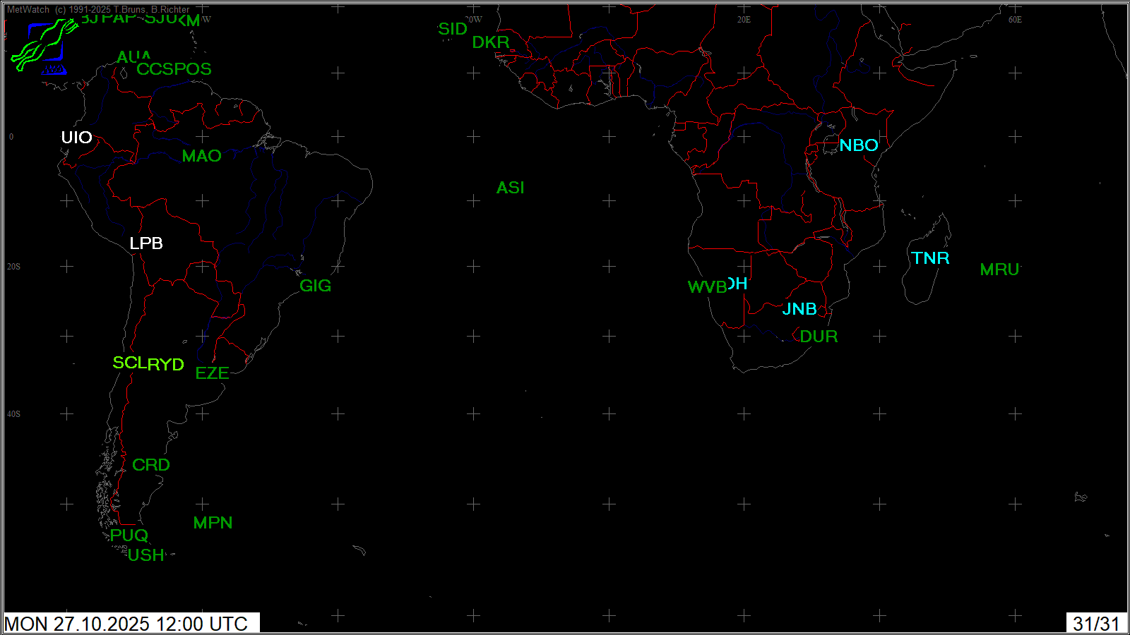Select the USH station marker
Viewport: 1130px width, 635px height.
(146, 555)
